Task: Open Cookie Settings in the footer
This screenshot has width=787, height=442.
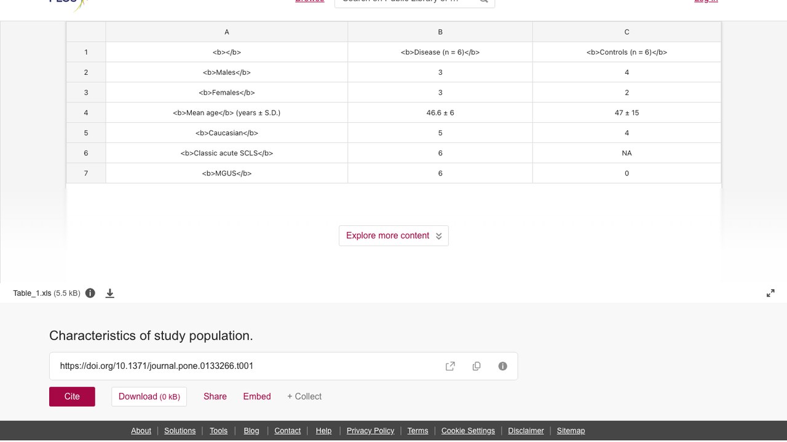Action: point(468,431)
